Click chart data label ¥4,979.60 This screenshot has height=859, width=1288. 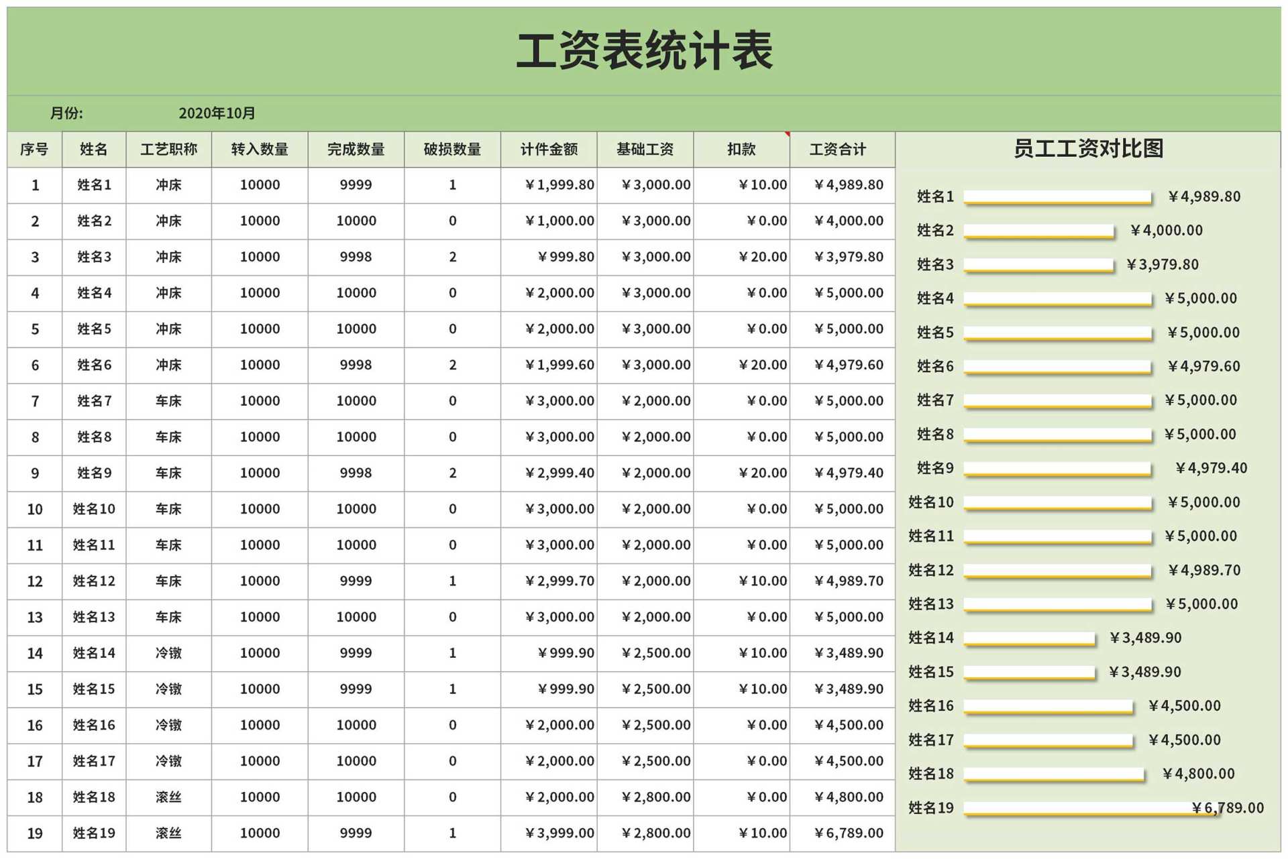pyautogui.click(x=1203, y=367)
